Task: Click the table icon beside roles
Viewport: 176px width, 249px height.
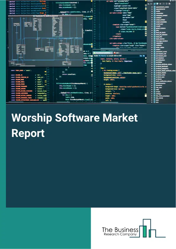Action: (155, 90)
